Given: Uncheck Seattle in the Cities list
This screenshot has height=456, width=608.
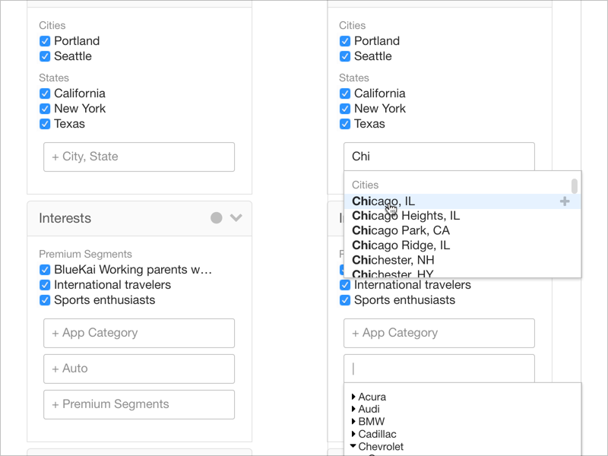Looking at the screenshot, I should coord(45,56).
